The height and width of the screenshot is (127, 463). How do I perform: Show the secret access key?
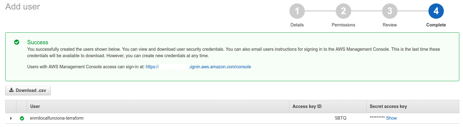(391, 118)
